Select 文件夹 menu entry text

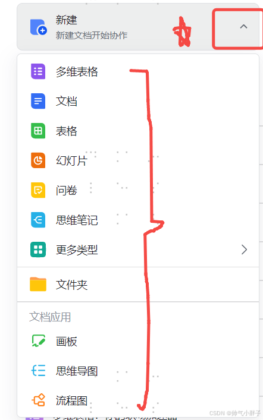tap(71, 285)
